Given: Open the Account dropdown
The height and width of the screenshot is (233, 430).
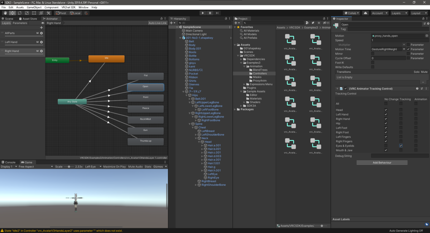Looking at the screenshot, I should [379, 13].
